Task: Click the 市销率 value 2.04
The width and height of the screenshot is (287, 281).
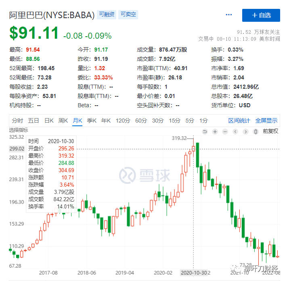Action: point(239,77)
